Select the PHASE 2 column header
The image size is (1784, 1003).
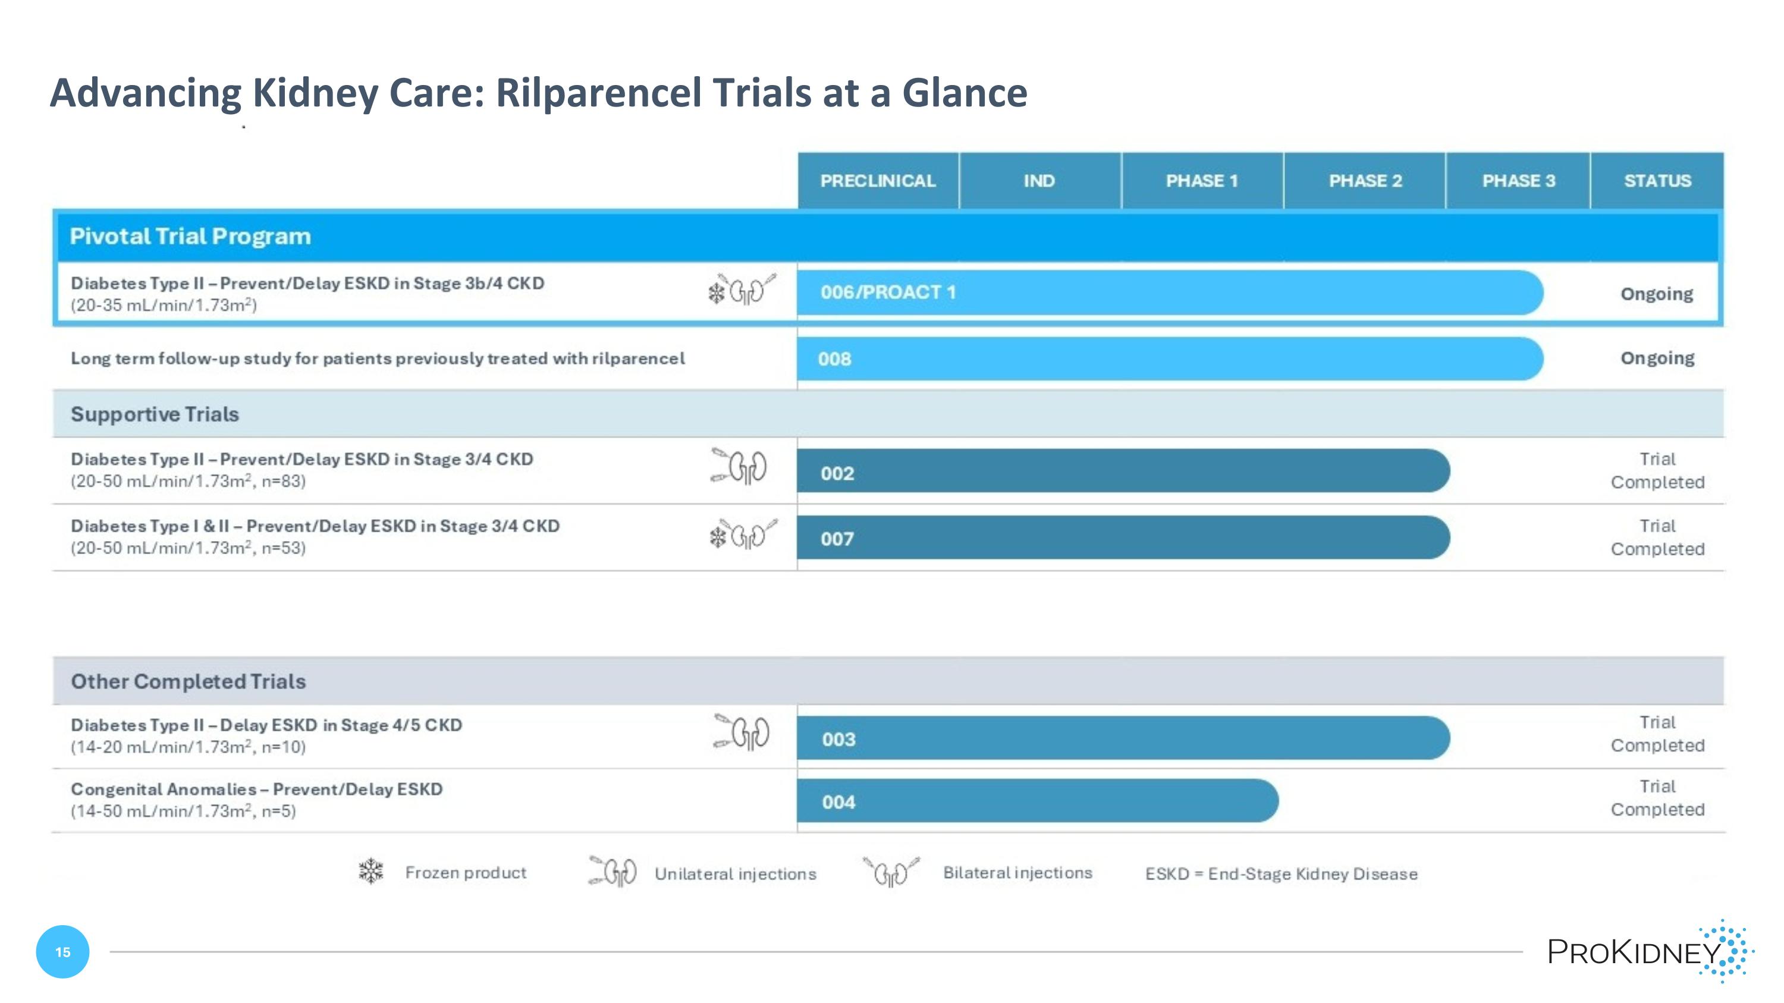[x=1364, y=181]
